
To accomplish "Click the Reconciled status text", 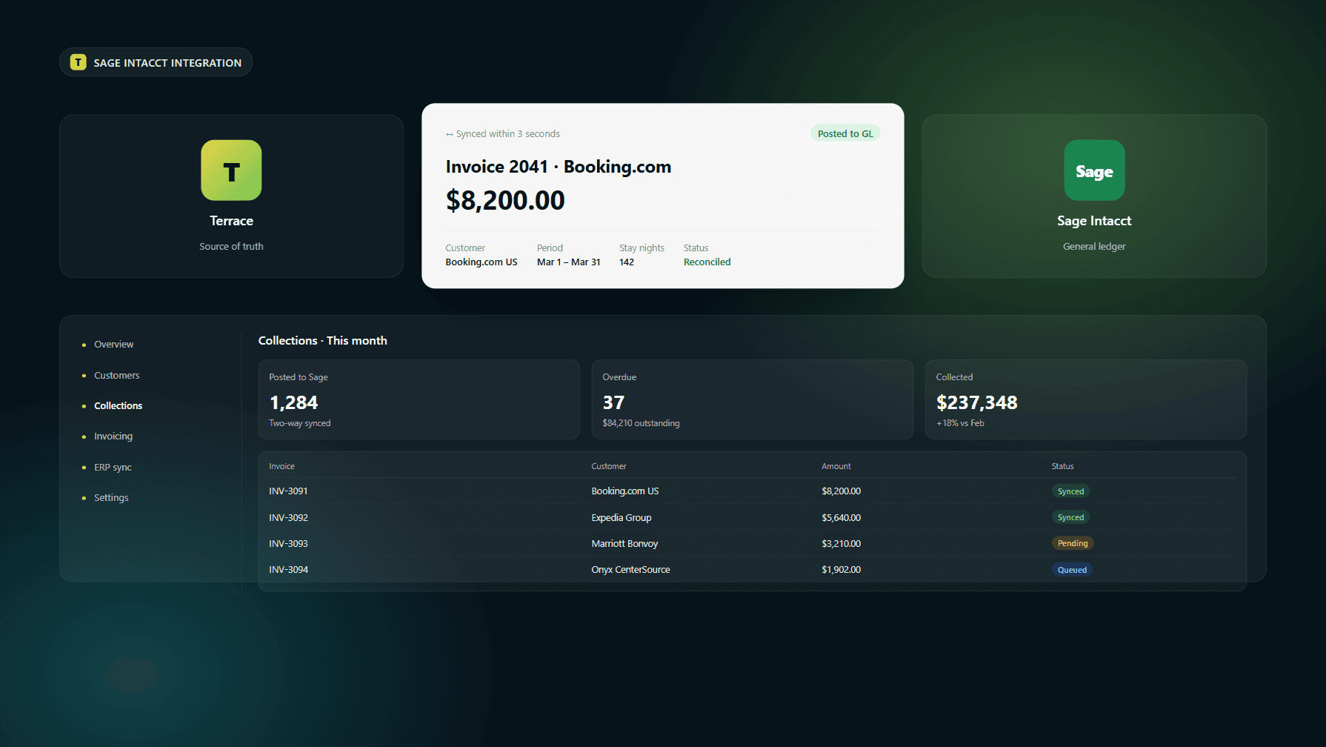I will point(707,262).
